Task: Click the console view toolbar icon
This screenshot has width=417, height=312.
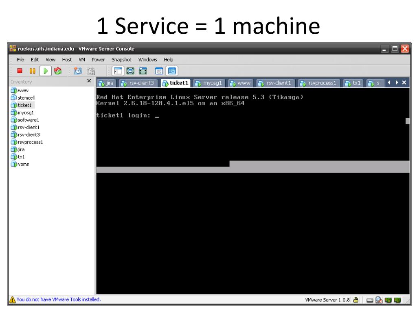Action: (x=172, y=71)
